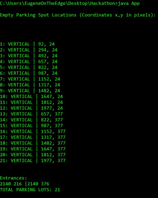Click the Entrances label
The width and height of the screenshot is (158, 198).
coord(13,178)
